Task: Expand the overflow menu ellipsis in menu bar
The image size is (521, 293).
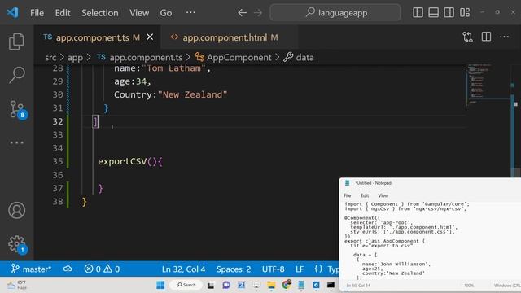Action: [190, 13]
